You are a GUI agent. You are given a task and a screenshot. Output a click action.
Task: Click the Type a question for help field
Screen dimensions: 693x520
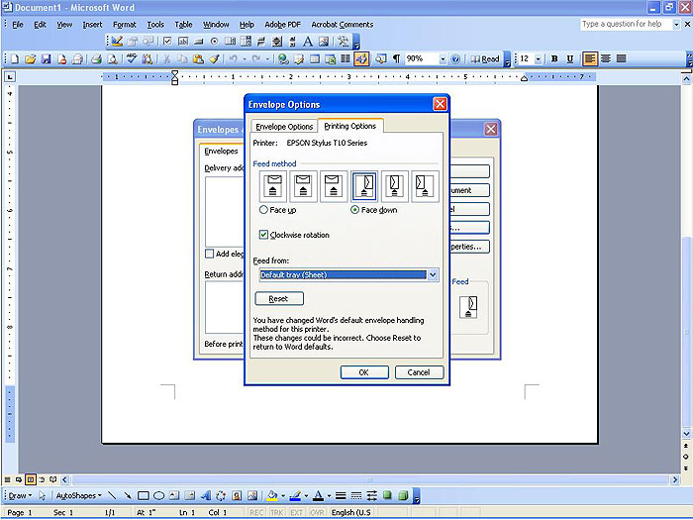coord(626,25)
